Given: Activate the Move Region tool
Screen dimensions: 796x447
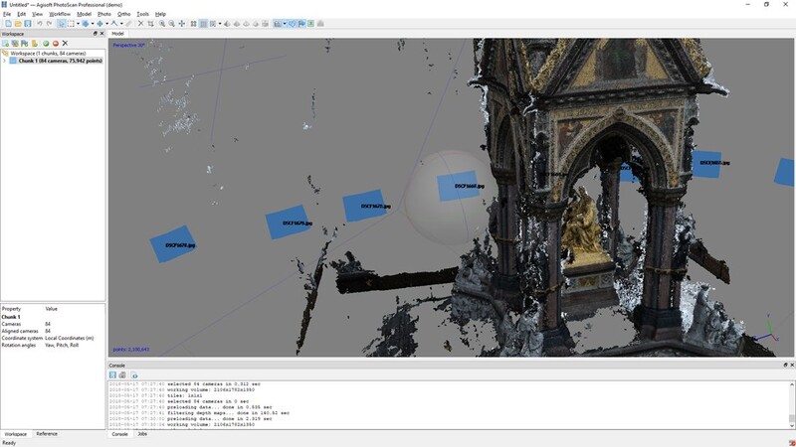Looking at the screenshot, I should coord(86,23).
